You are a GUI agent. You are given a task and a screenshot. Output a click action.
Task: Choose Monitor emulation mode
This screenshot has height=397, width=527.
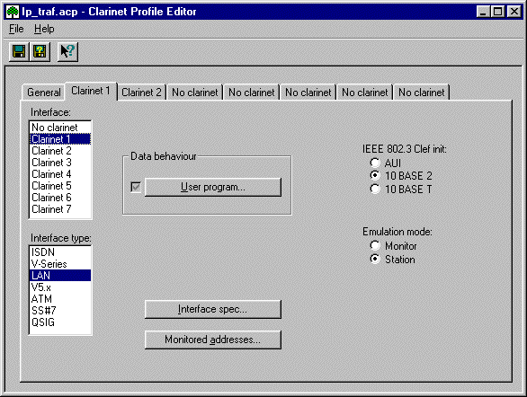[x=375, y=246]
